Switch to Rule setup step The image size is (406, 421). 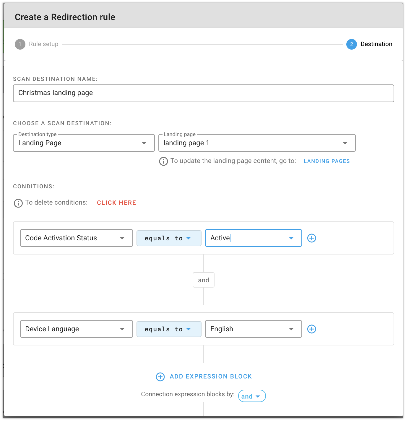click(x=44, y=44)
